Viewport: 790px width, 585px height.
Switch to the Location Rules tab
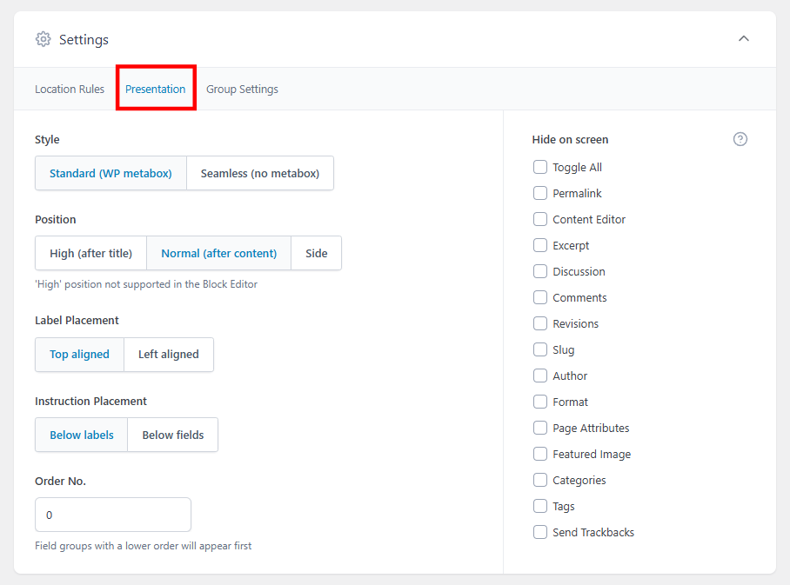70,89
